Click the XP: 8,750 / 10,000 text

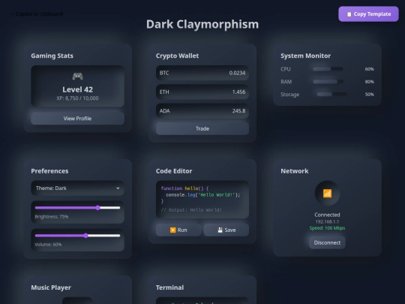tap(77, 98)
